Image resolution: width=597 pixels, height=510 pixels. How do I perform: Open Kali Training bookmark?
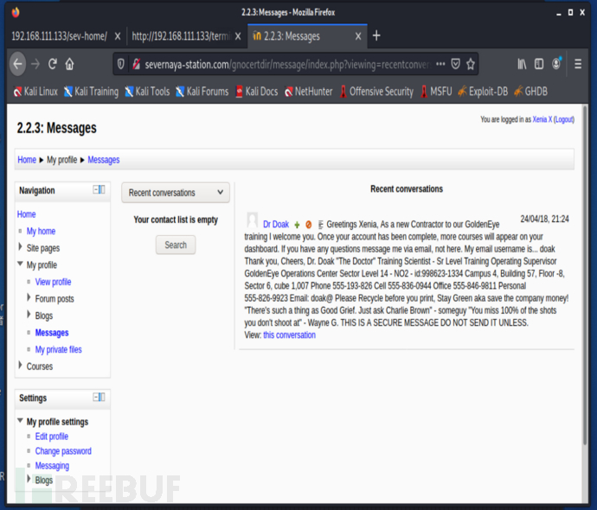tap(92, 92)
